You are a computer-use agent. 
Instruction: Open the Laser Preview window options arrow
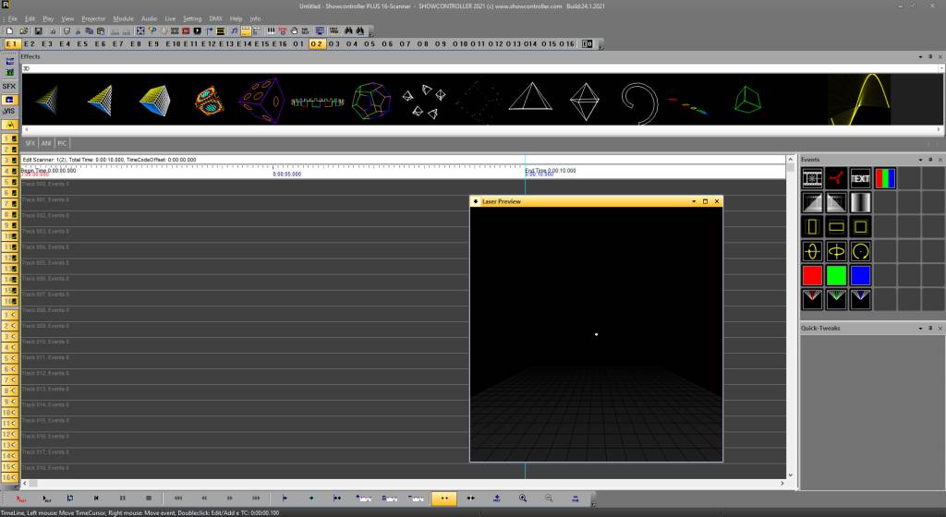(693, 201)
